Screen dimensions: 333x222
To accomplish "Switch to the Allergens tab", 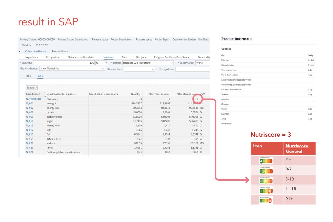I will [141, 57].
